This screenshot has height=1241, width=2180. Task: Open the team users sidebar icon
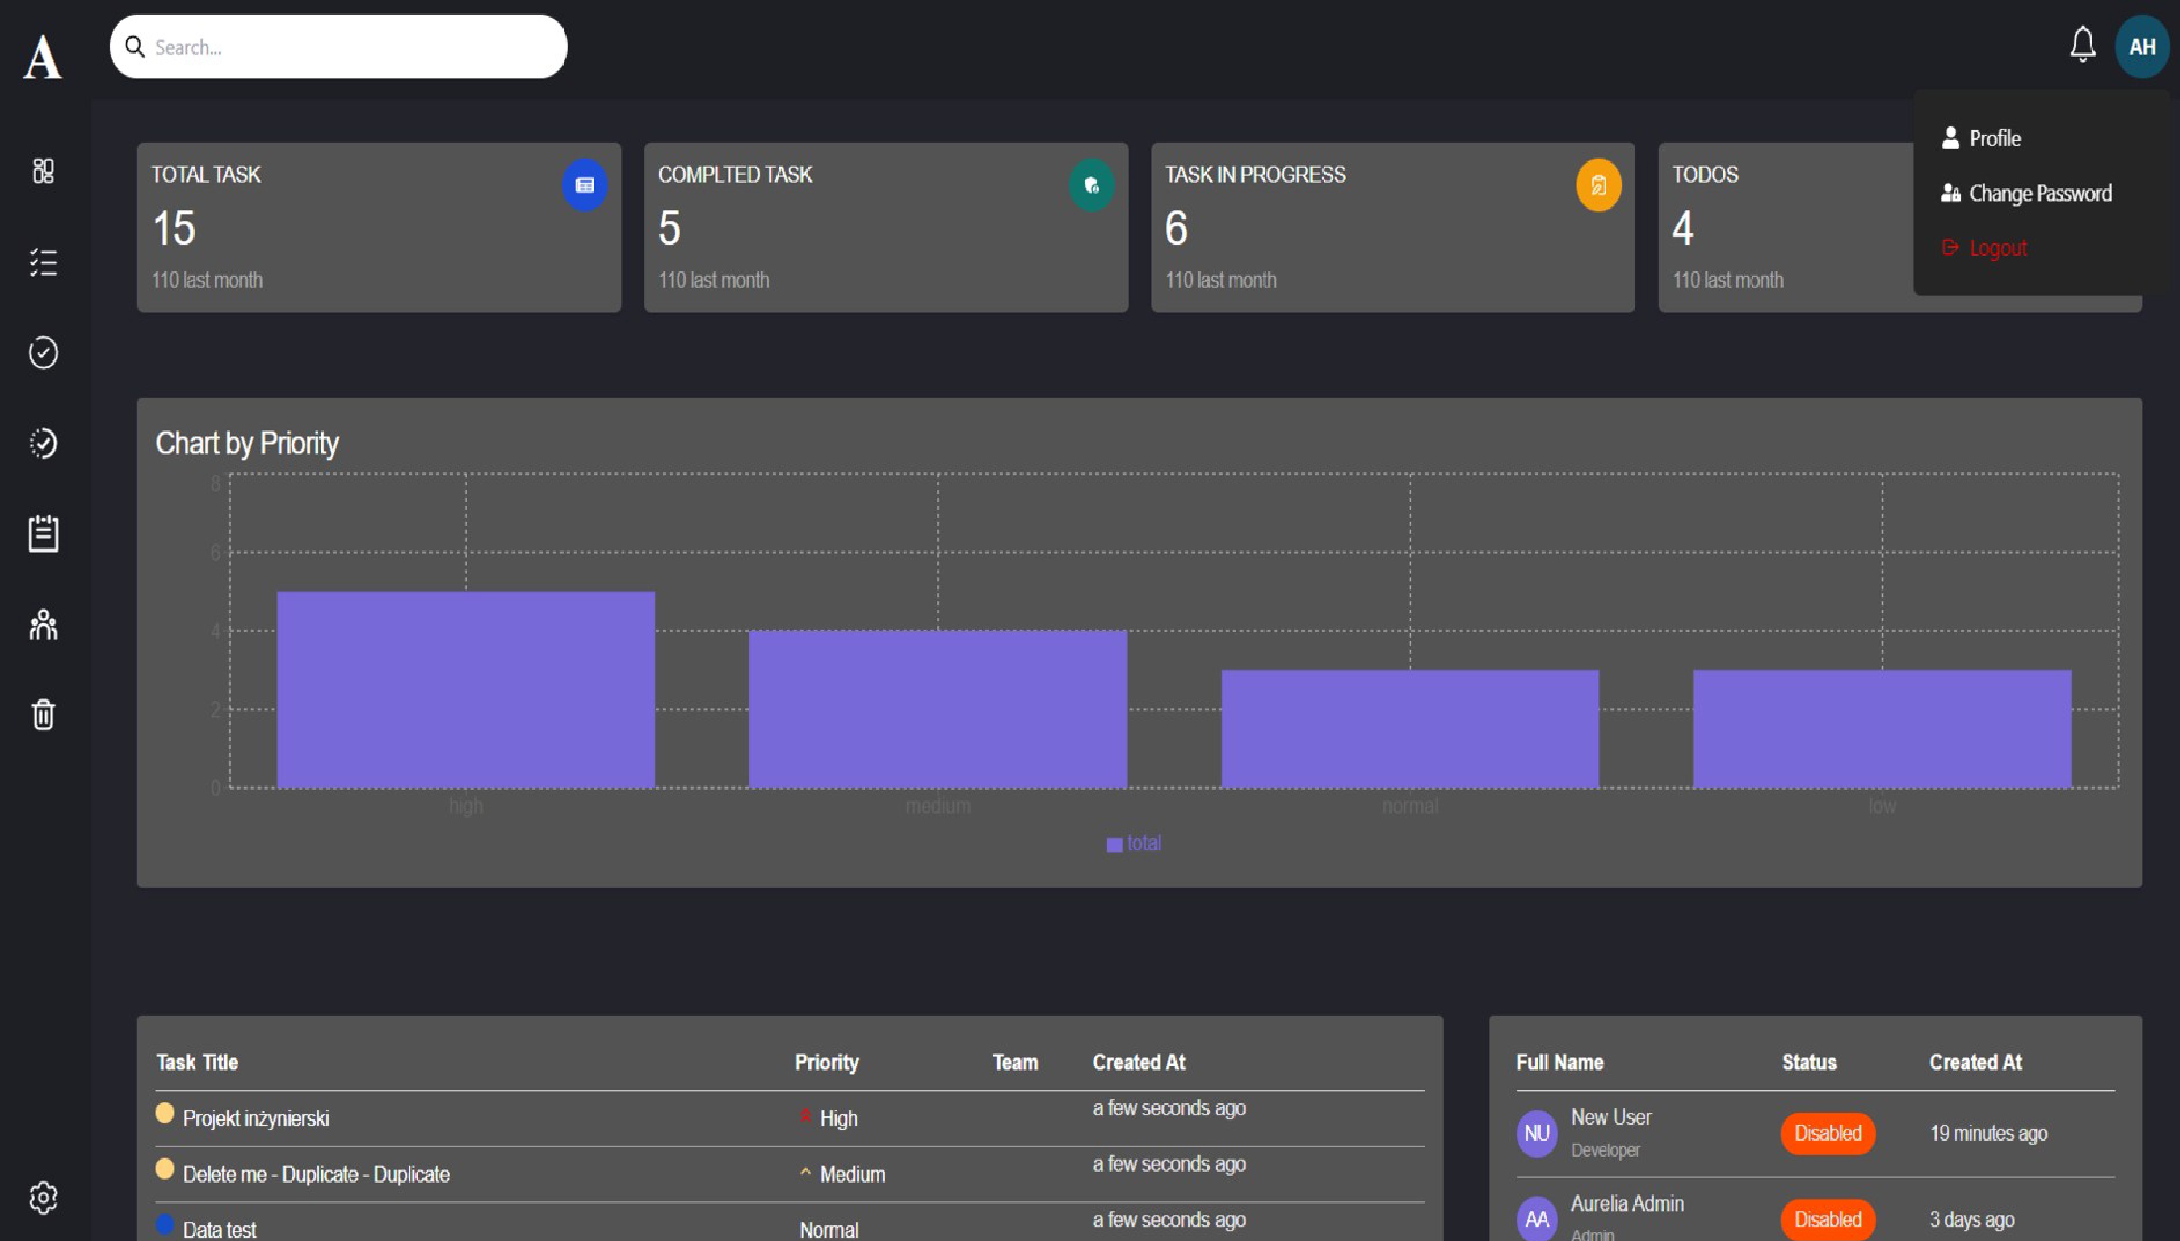coord(43,625)
